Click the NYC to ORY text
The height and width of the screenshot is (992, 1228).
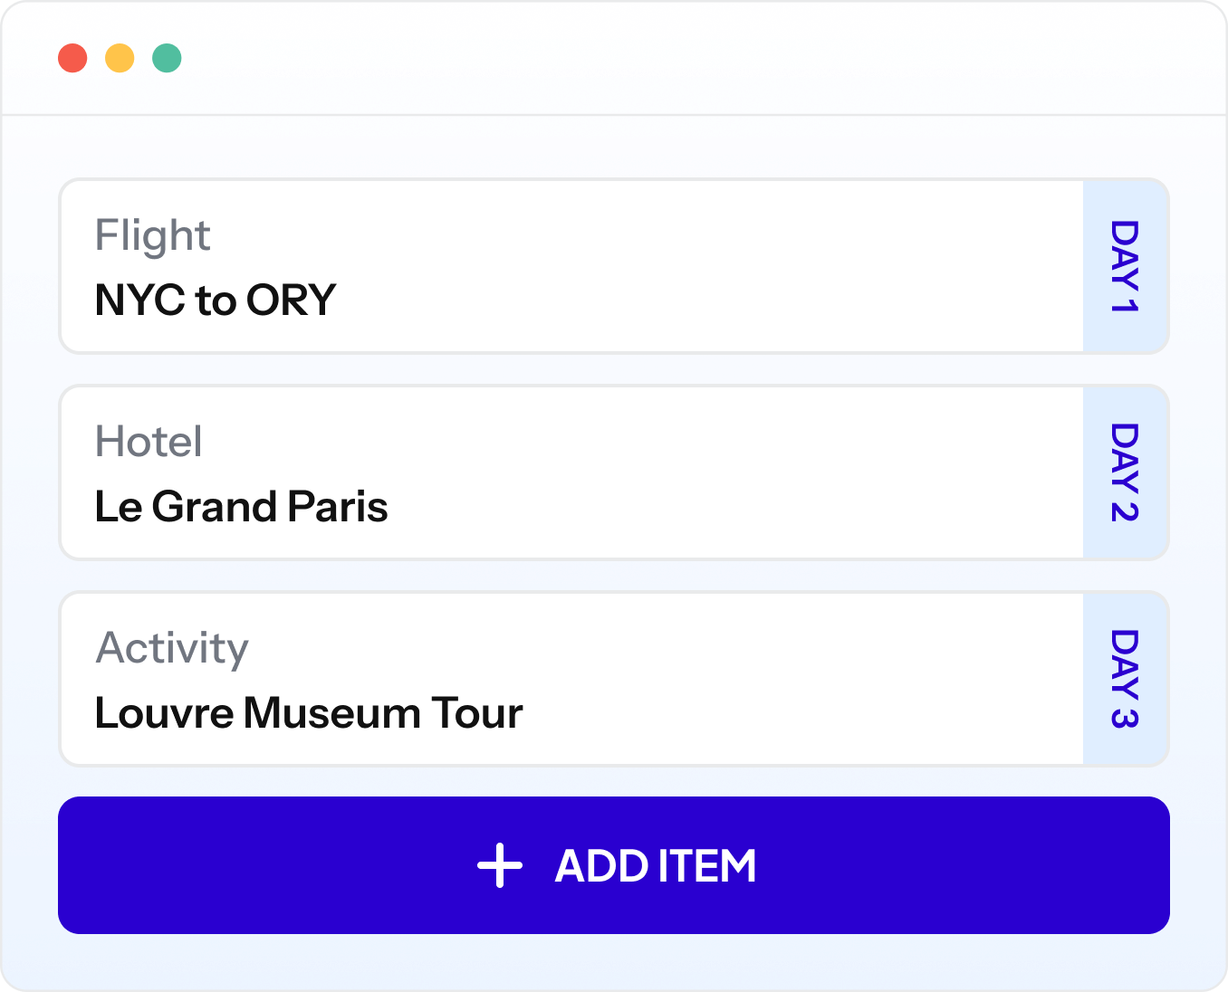(x=216, y=300)
